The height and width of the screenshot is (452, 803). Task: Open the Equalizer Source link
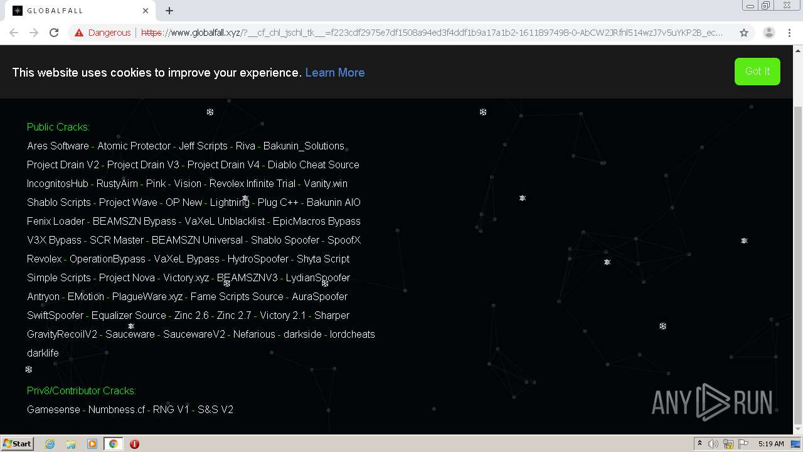tap(129, 315)
